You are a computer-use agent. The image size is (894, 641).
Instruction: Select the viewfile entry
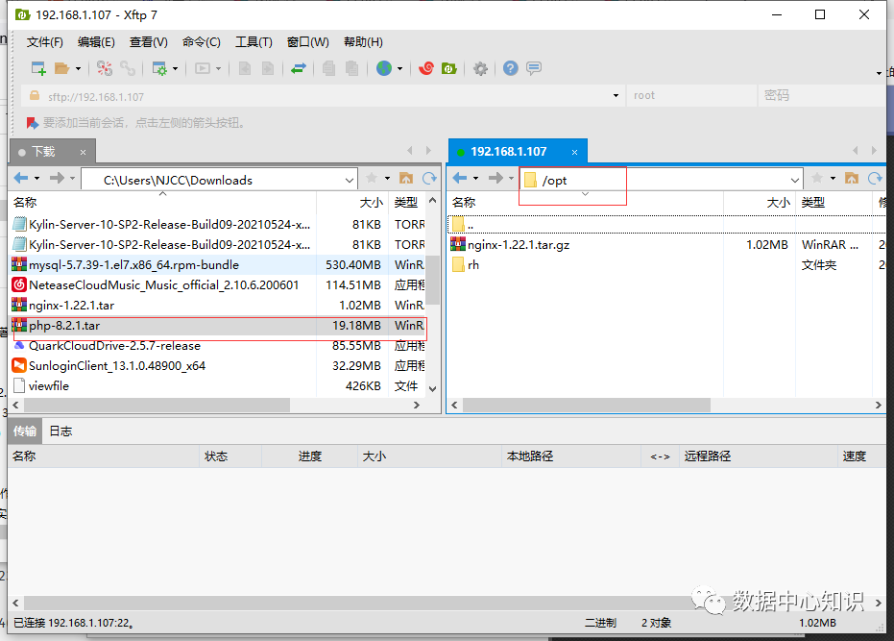218,386
